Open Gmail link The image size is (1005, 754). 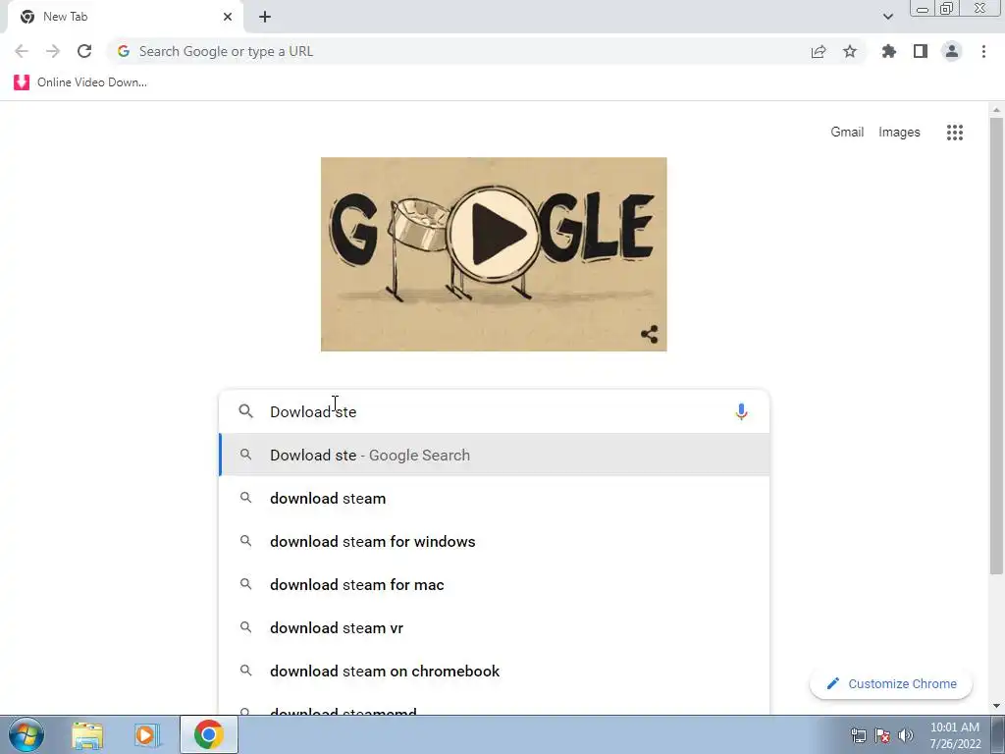[847, 133]
